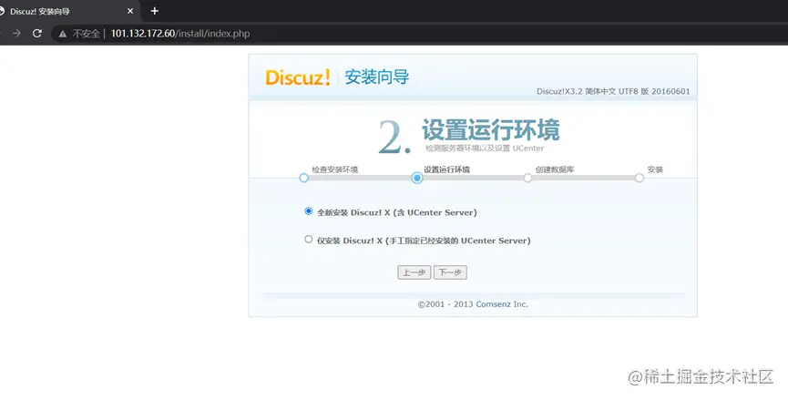Close the Discuz! 安装向导 browser tab
This screenshot has height=400, width=788.
pyautogui.click(x=130, y=11)
